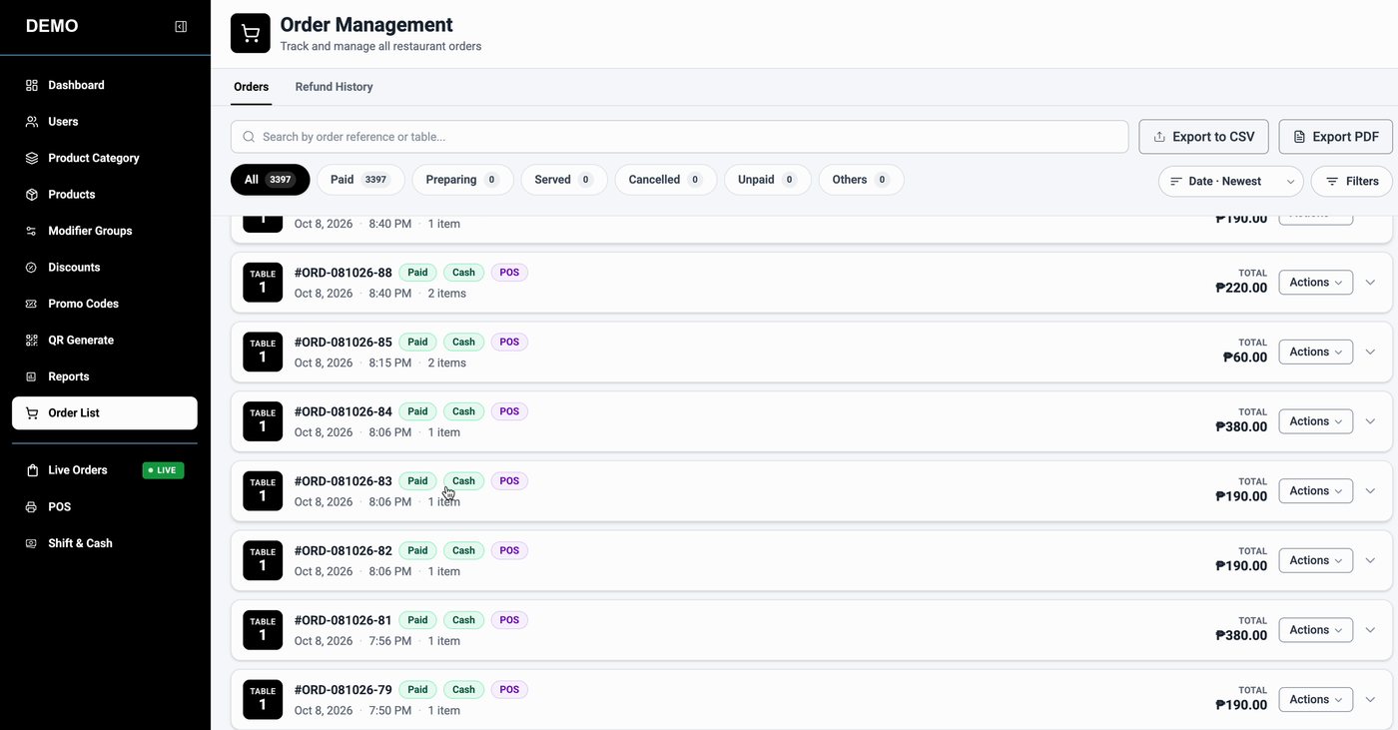
Task: Filter orders by Preparing status
Action: [462, 180]
